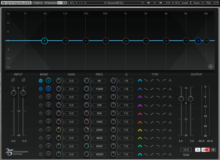Screen dimensions: 220x160
Task: Select the L channel button
Action: pyautogui.click(x=198, y=150)
